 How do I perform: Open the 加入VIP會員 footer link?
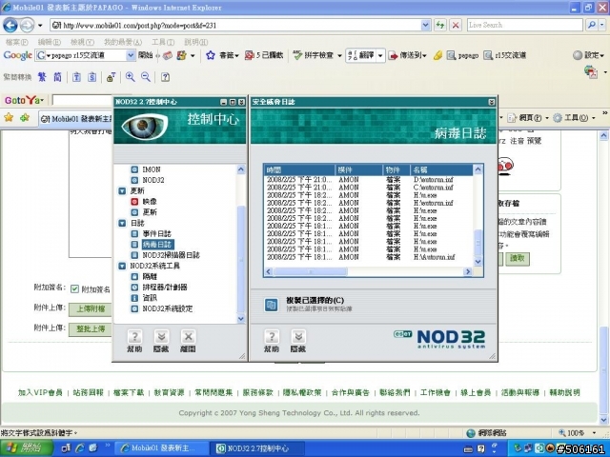[40, 392]
